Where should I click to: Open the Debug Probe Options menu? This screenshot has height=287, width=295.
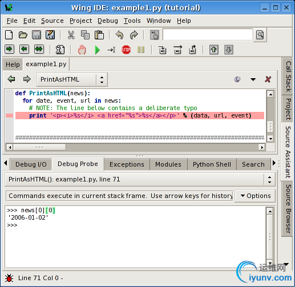tap(256, 196)
